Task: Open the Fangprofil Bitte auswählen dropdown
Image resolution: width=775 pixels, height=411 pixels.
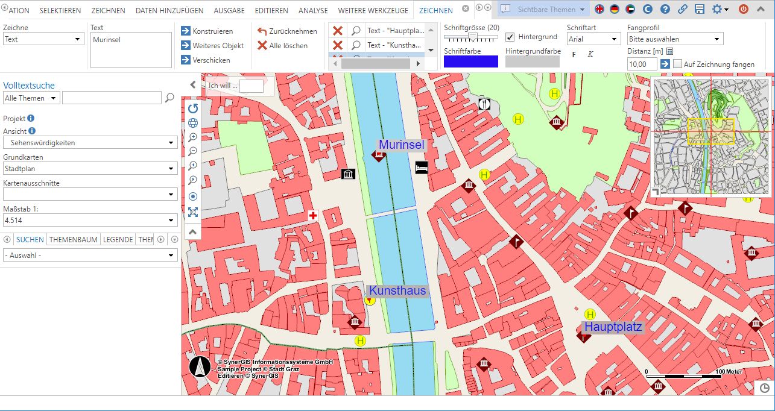Action: 675,39
